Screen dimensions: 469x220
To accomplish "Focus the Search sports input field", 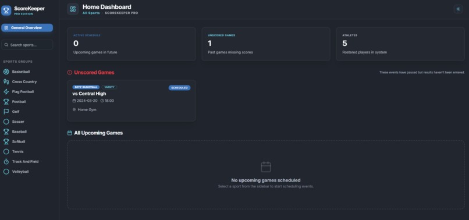I will click(27, 45).
